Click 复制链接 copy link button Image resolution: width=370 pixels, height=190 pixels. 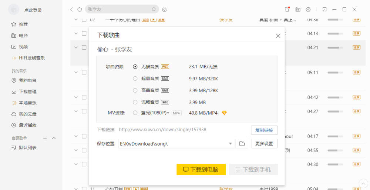(264, 130)
